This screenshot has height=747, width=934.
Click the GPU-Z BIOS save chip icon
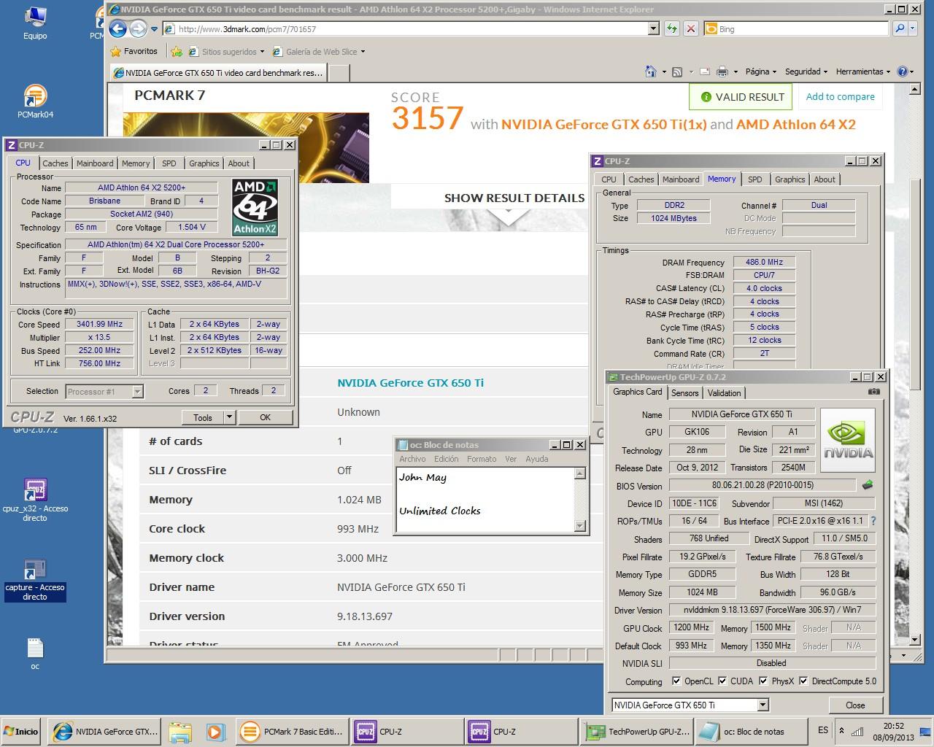[x=868, y=485]
